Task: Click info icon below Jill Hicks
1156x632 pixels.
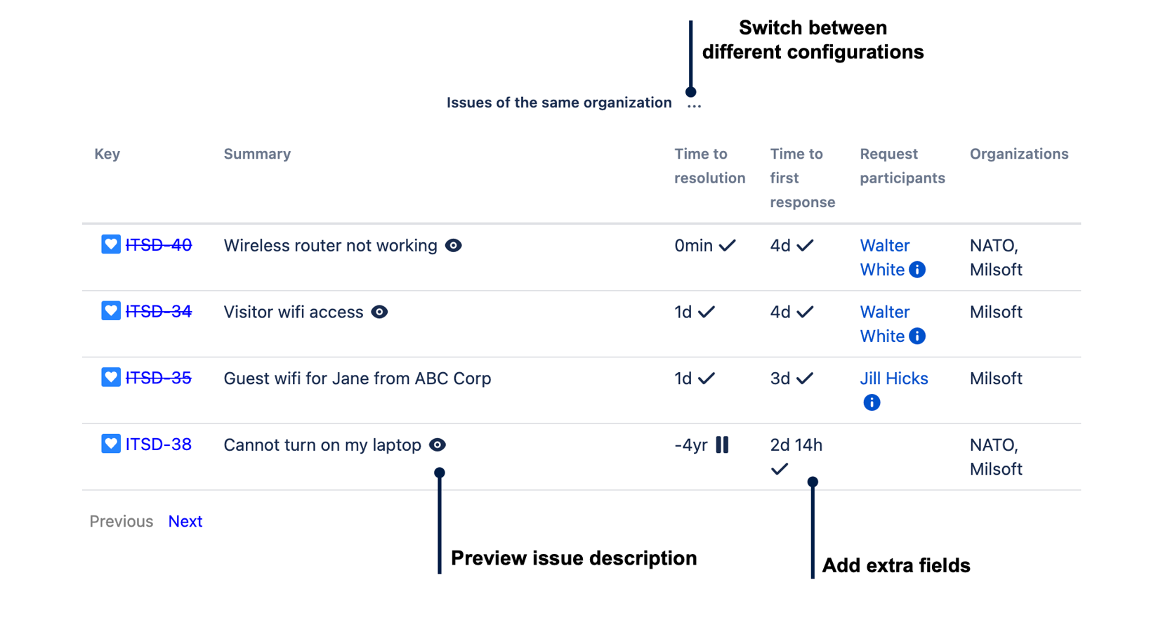Action: [872, 402]
